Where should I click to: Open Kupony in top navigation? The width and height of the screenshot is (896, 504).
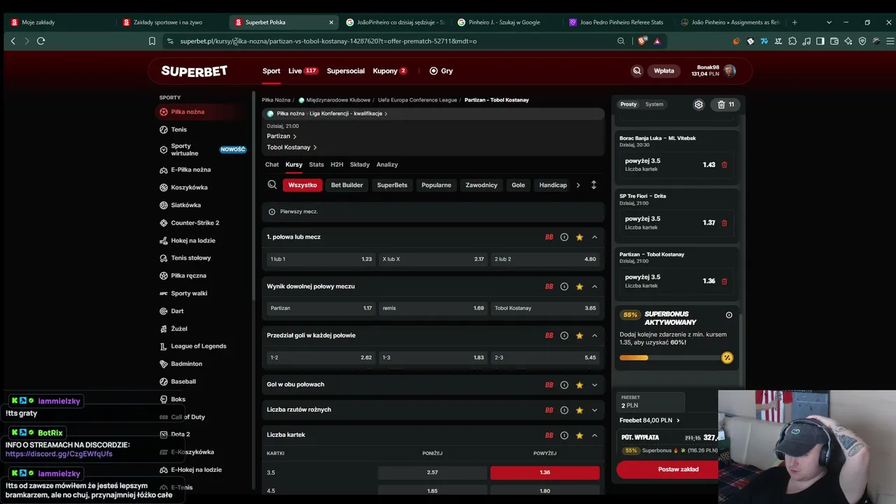390,71
